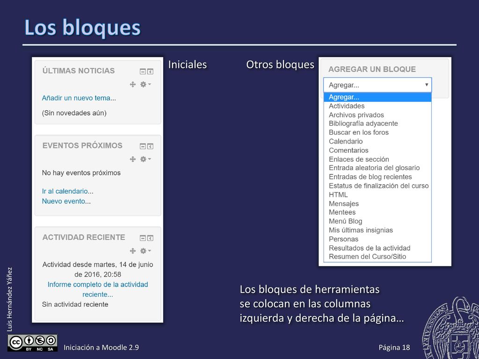Image resolution: width=479 pixels, height=359 pixels.
Task: Open the gear menu of Últimas Noticias
Action: point(145,84)
